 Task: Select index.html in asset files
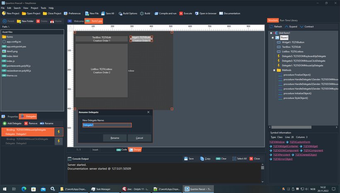[x=10, y=56]
